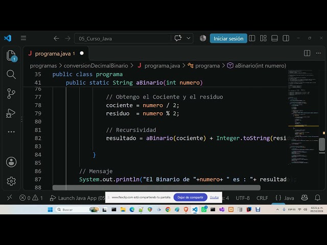The width and height of the screenshot is (327, 245).
Task: Click Dejar de compartir button
Action: [x=190, y=198]
